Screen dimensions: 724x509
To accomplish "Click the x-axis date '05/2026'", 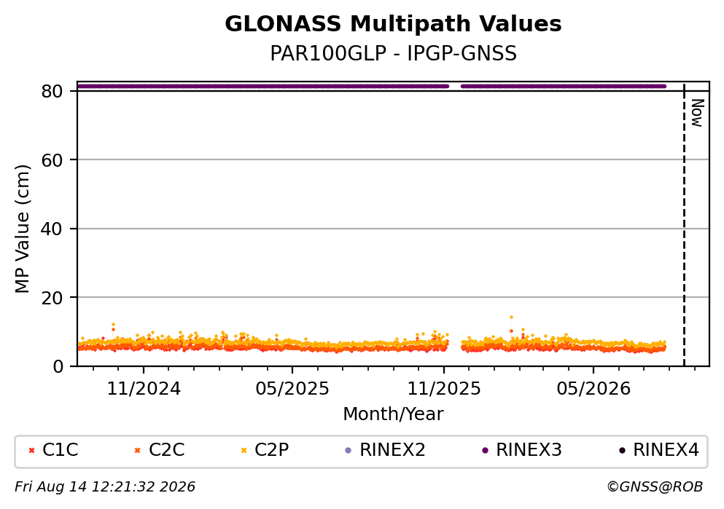I will (x=593, y=389).
